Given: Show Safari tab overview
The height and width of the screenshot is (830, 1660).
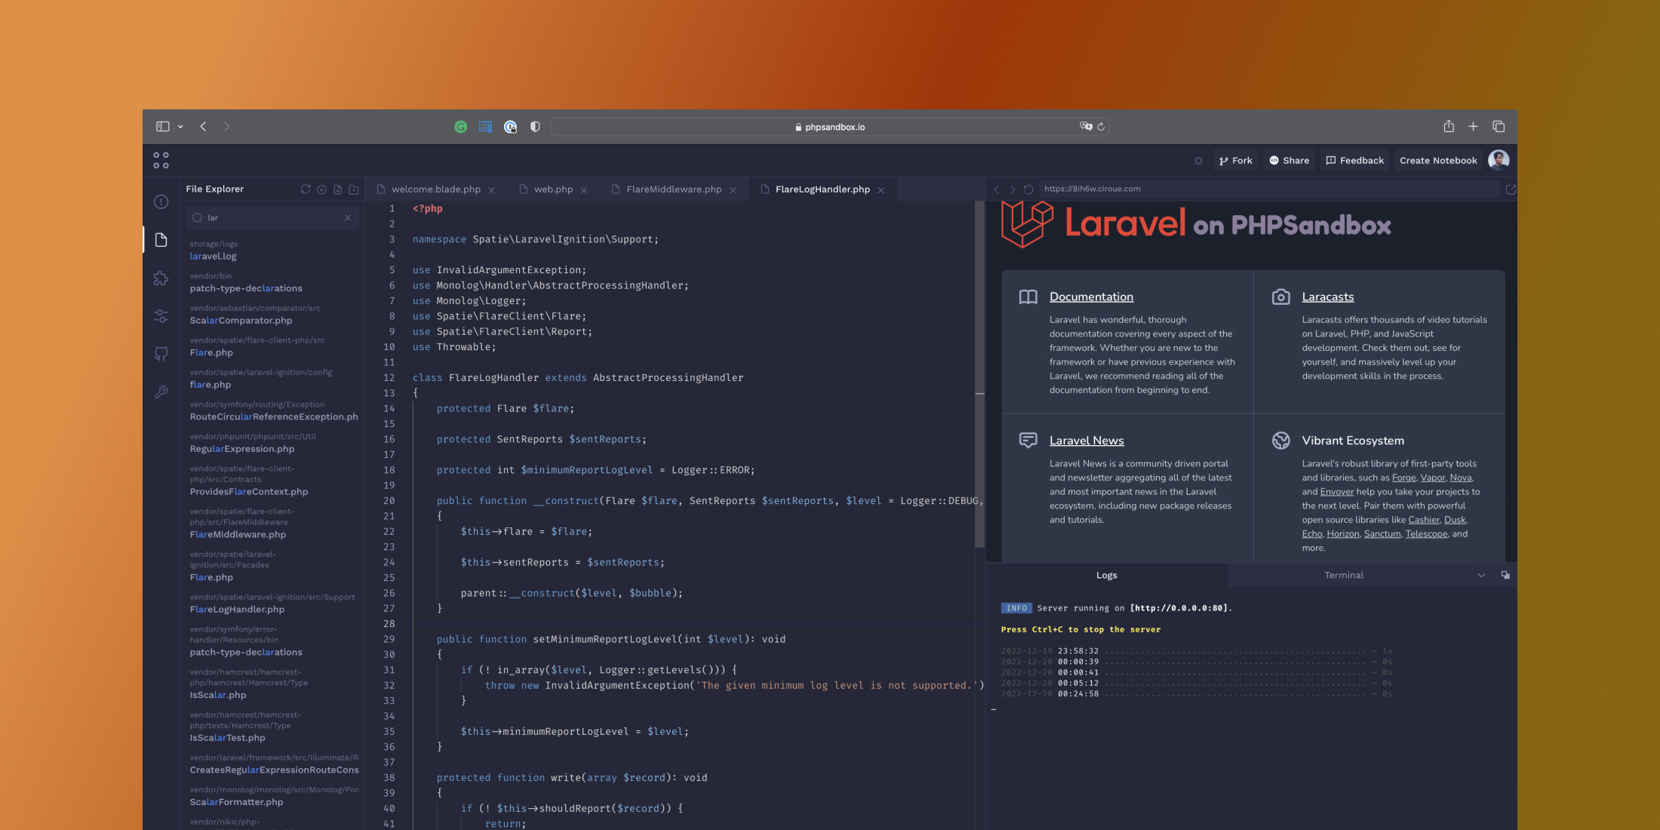Looking at the screenshot, I should (1499, 127).
